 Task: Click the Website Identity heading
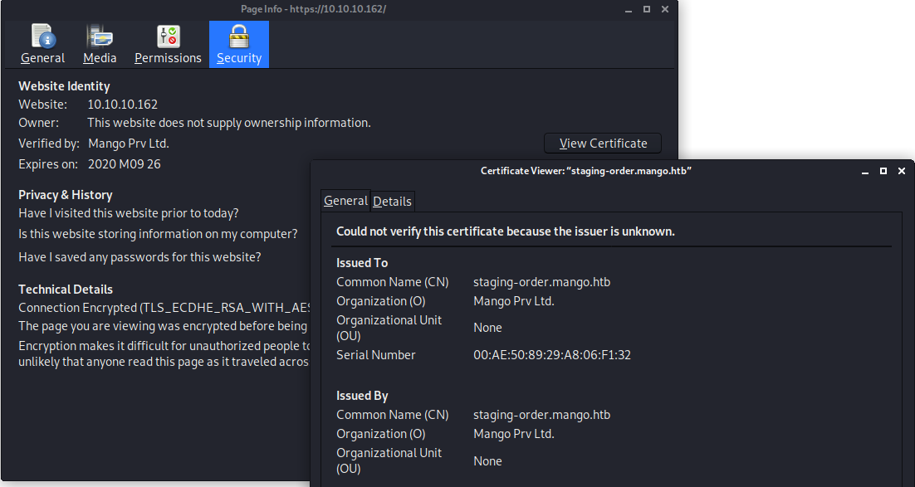64,86
